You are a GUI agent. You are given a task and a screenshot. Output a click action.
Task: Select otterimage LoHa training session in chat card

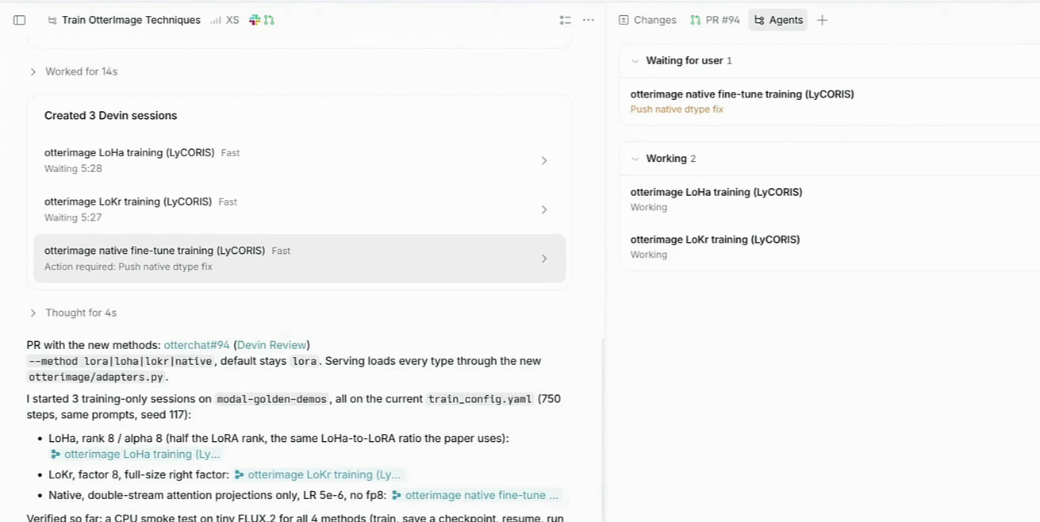[299, 160]
